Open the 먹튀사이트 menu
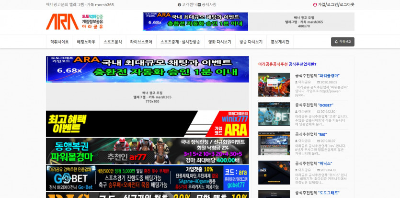The image size is (400, 198). click(59, 42)
